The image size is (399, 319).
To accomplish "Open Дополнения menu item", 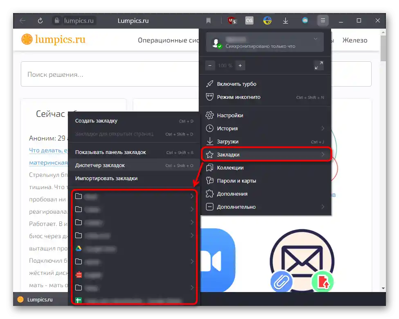I will pyautogui.click(x=265, y=194).
